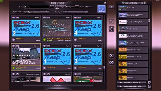
Task: Favorite RusMap Great Steppe roadconnection with star
Action: pos(44,18)
